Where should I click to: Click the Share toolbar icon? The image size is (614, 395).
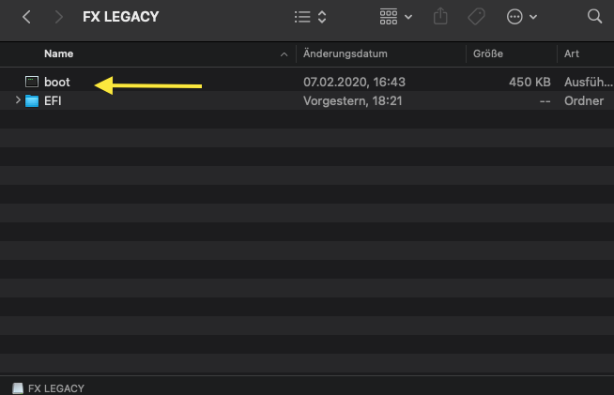click(x=440, y=17)
